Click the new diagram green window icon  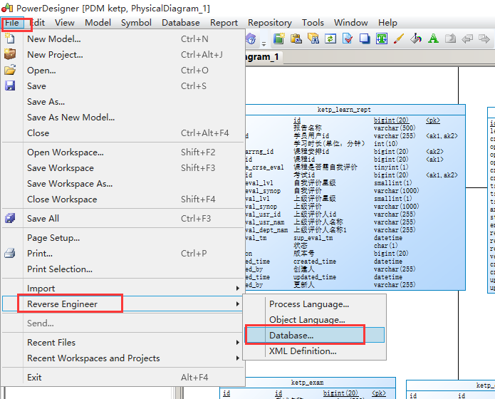click(x=279, y=38)
